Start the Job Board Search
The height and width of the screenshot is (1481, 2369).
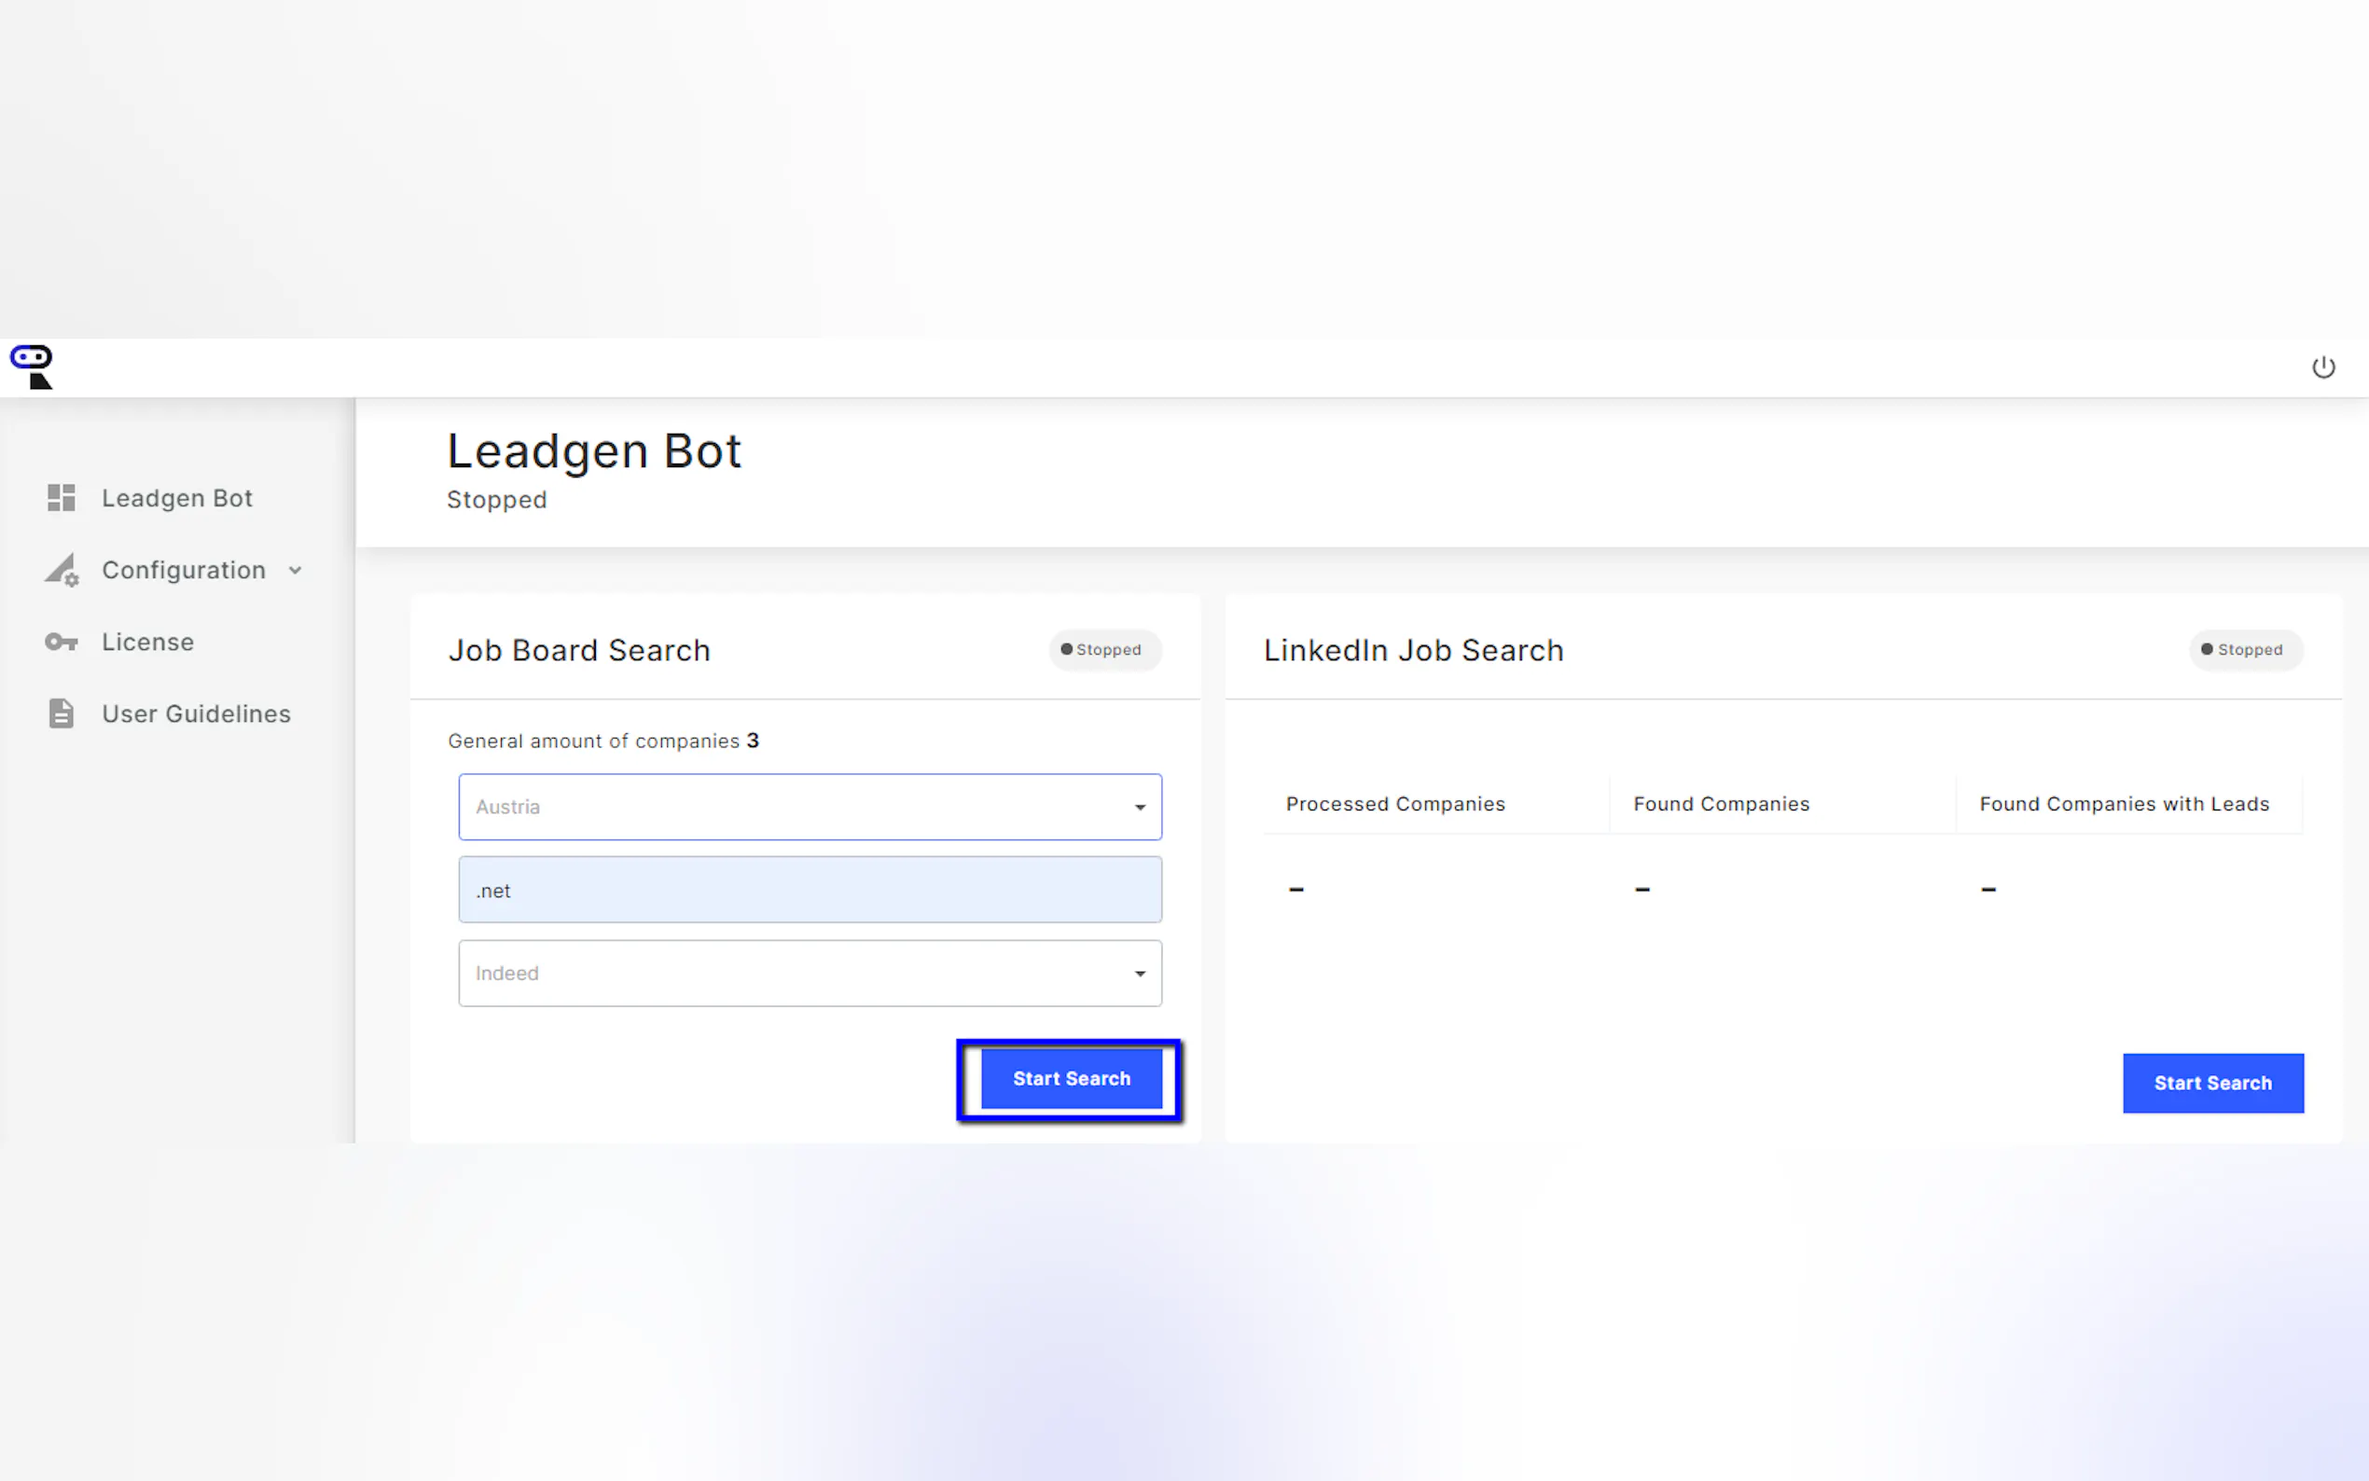pos(1072,1079)
